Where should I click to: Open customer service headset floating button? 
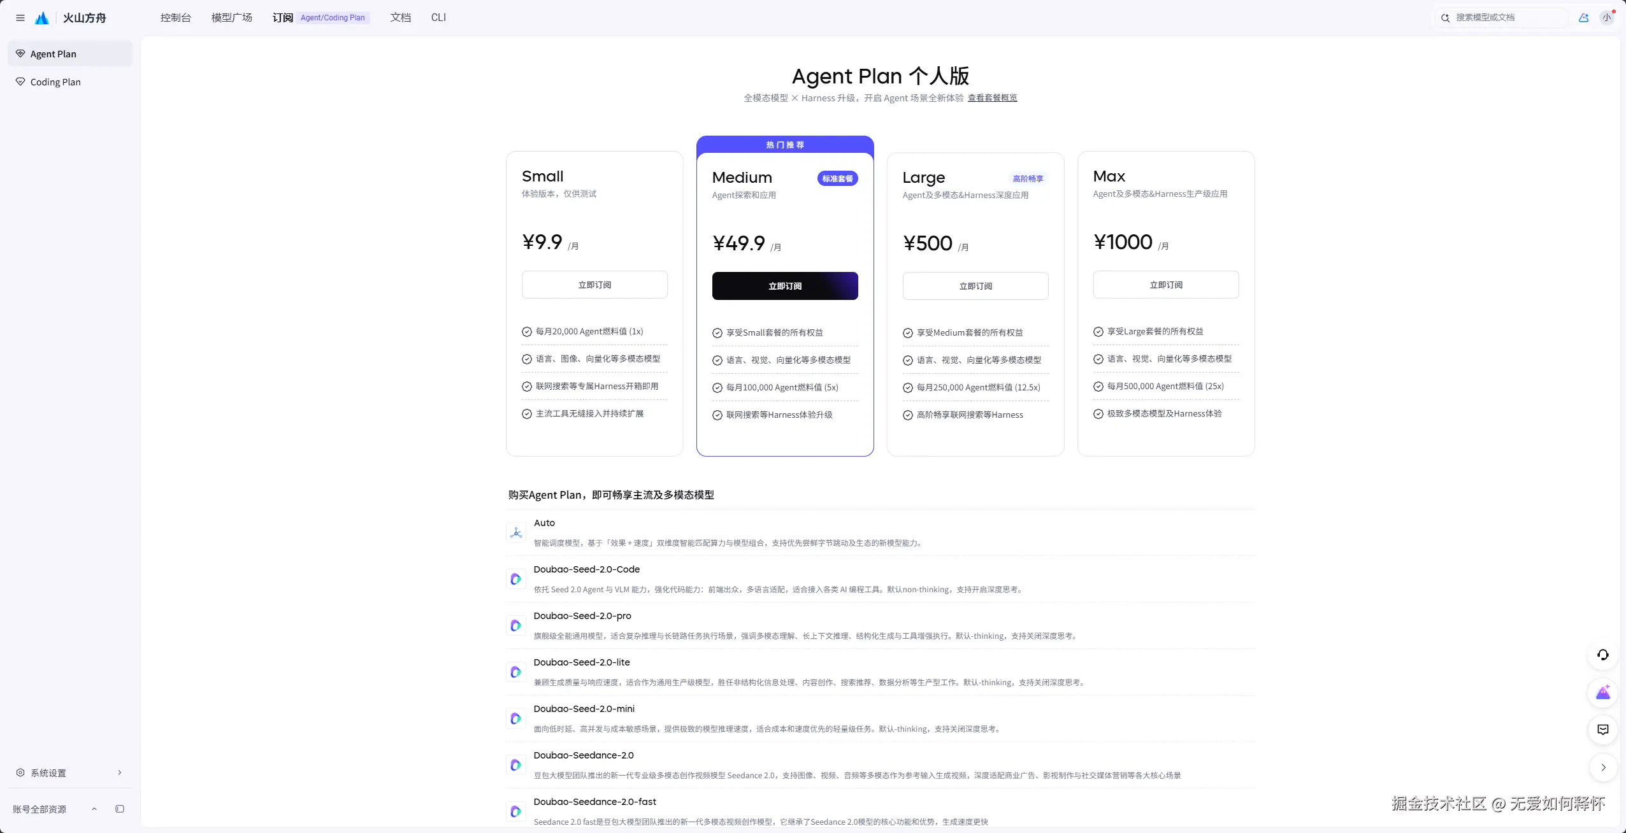1603,655
